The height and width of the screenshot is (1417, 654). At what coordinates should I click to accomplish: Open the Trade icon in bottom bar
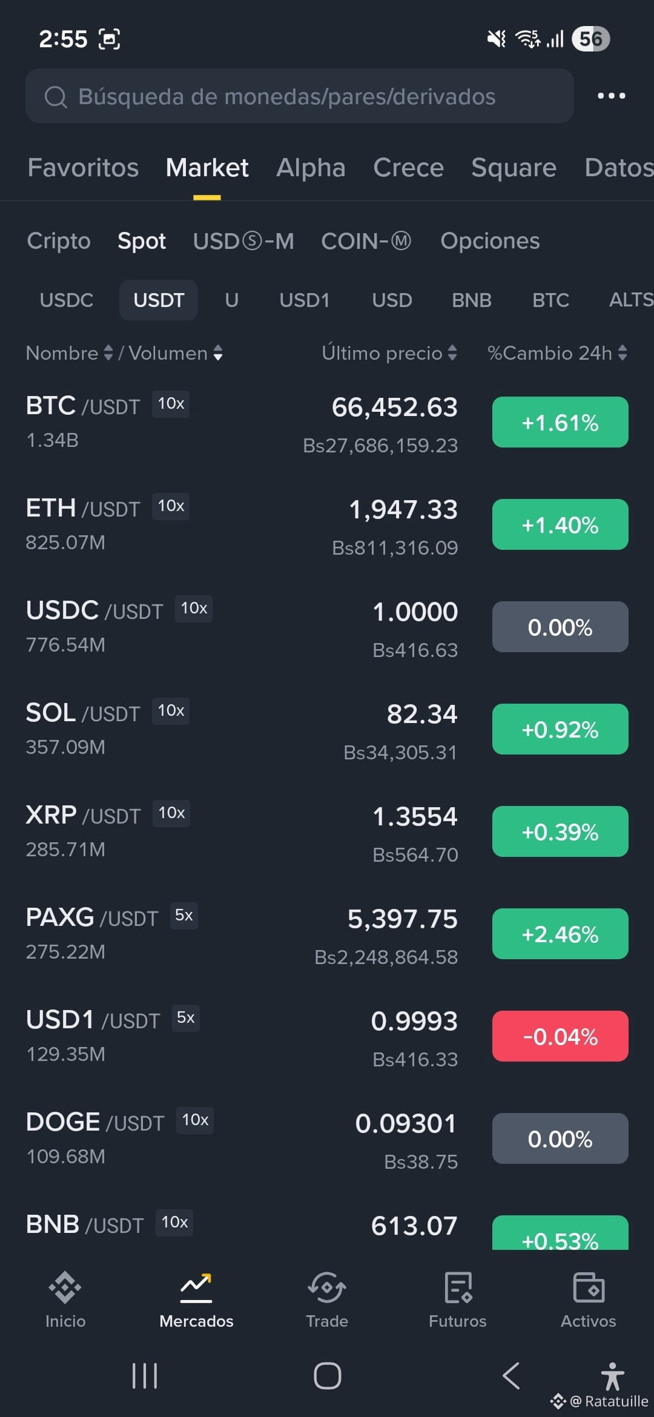coord(327,1287)
